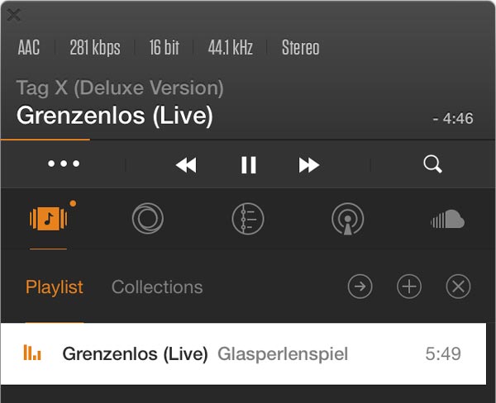Open the music library source icon
This screenshot has height=403, width=496.
click(46, 219)
